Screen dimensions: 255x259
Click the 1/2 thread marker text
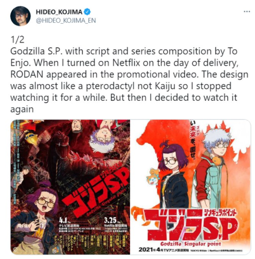click(x=17, y=40)
